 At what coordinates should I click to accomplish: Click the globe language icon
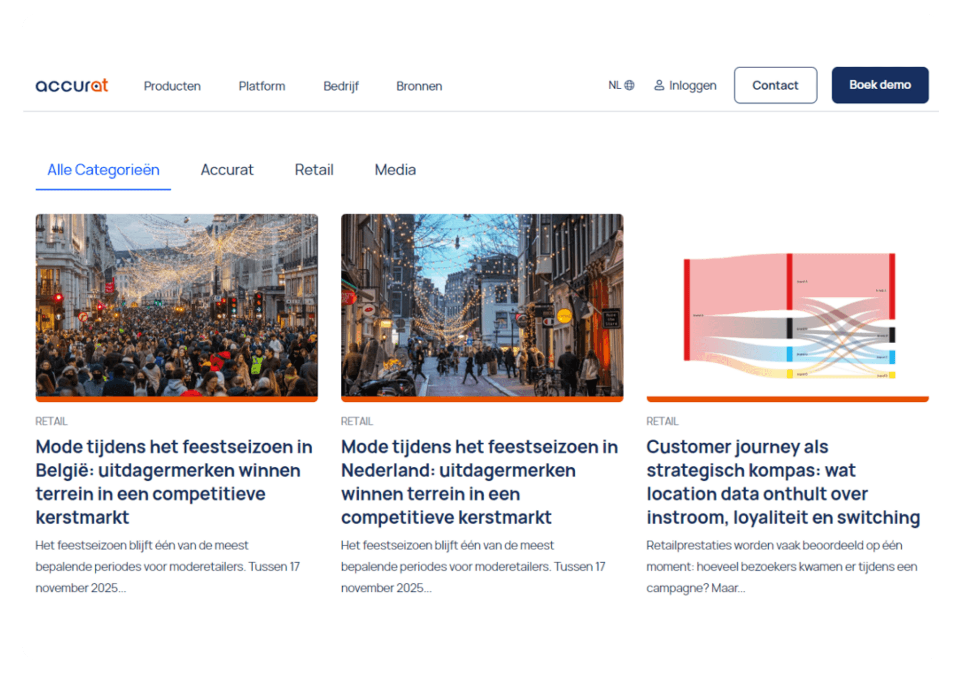pos(629,85)
